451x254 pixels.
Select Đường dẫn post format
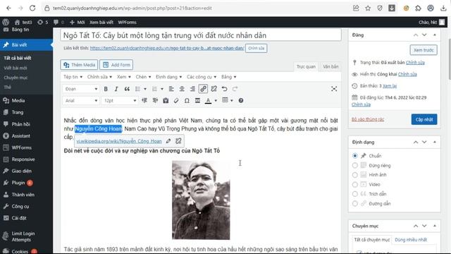click(x=355, y=204)
